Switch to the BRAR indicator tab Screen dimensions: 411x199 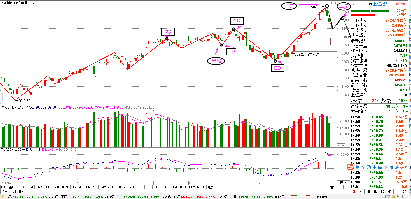pyautogui.click(x=65, y=187)
